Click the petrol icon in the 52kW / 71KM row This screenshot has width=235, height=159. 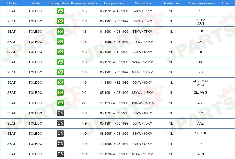[60, 11]
